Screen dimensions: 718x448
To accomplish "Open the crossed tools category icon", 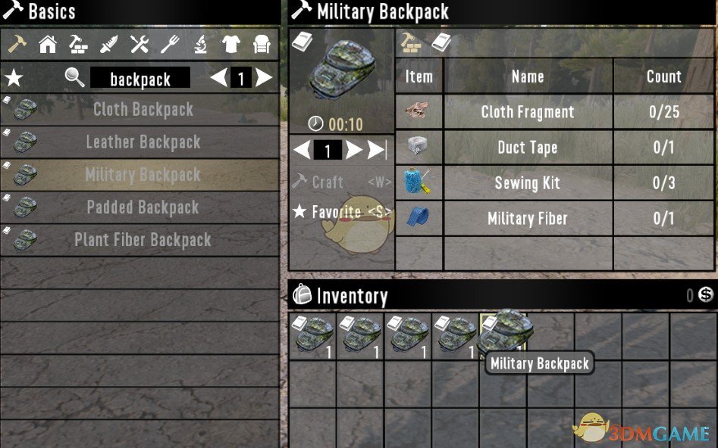I will [140, 45].
